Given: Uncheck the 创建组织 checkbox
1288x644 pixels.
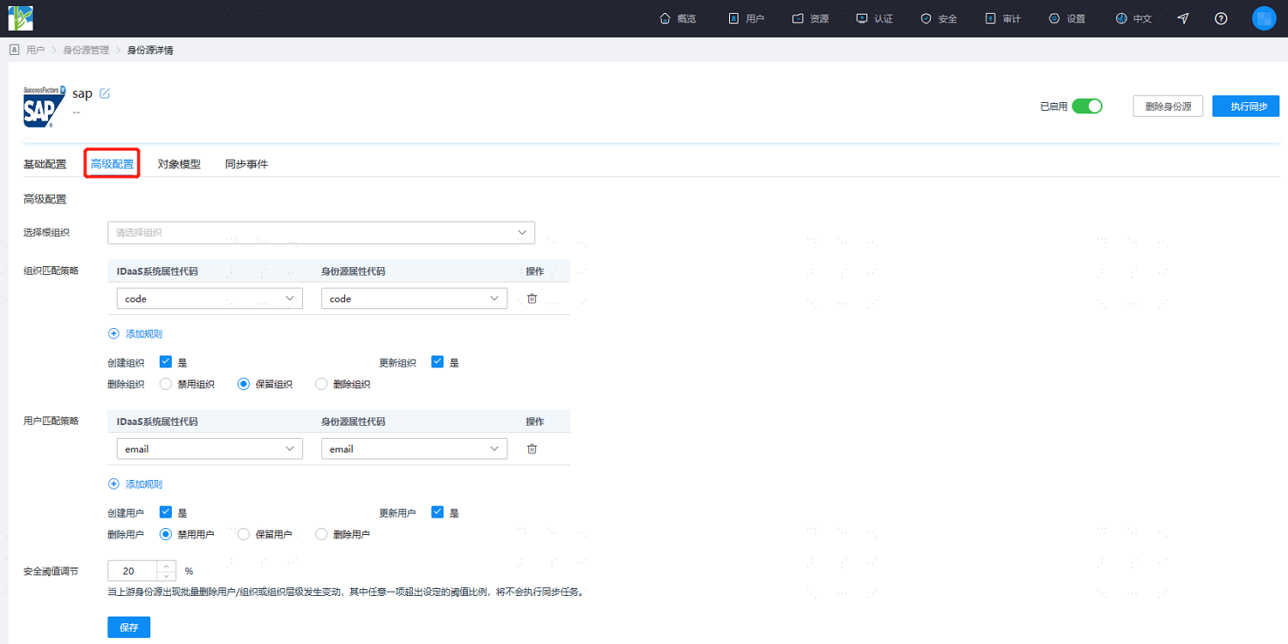Looking at the screenshot, I should [x=166, y=362].
